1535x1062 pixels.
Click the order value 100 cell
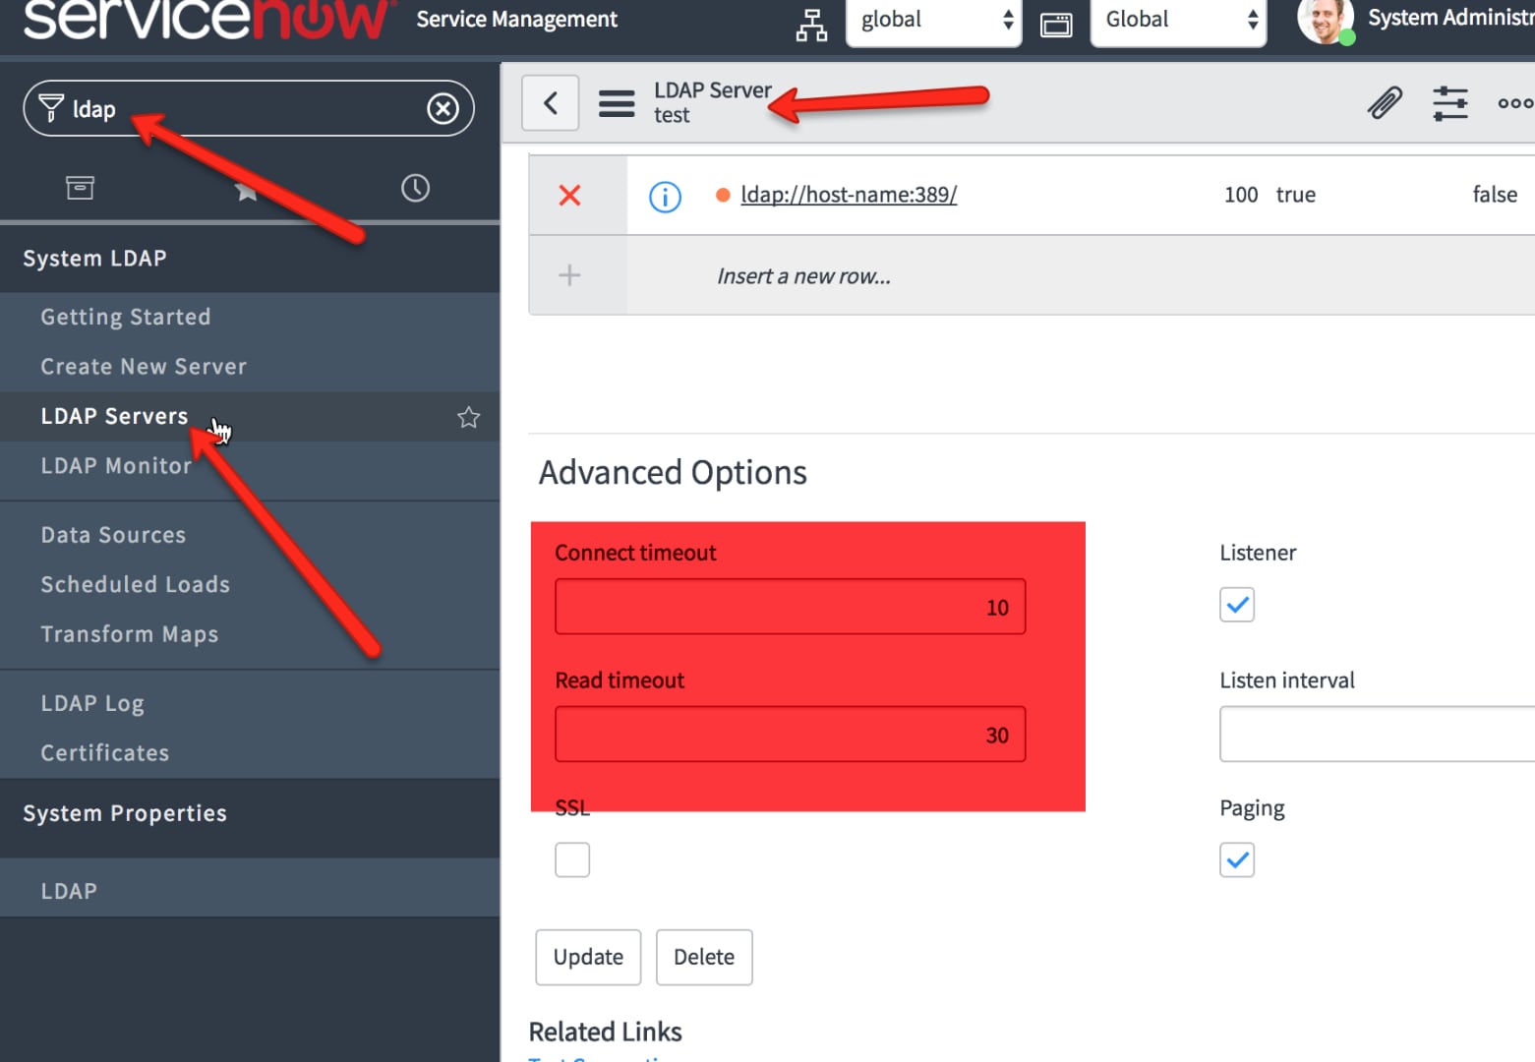(1241, 195)
